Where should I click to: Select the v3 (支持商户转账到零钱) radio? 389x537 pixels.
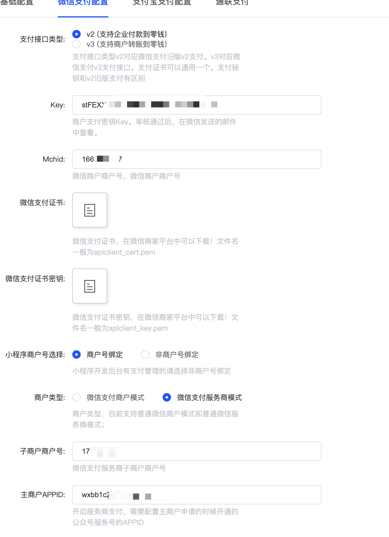pos(76,44)
